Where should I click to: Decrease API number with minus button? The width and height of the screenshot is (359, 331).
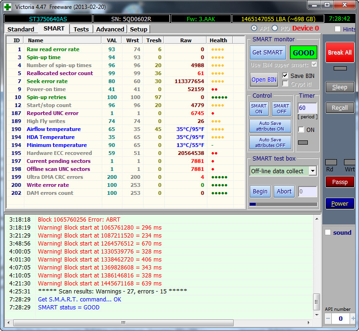[328, 319]
